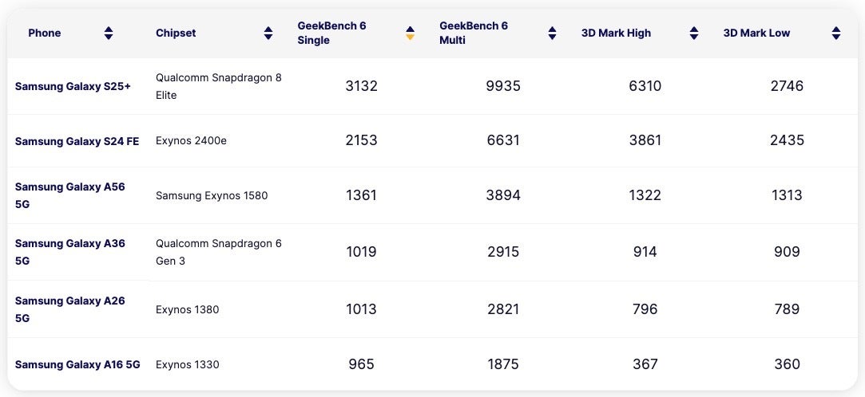Open Samsung Galaxy A26 5G link
The image size is (865, 397).
coord(70,309)
